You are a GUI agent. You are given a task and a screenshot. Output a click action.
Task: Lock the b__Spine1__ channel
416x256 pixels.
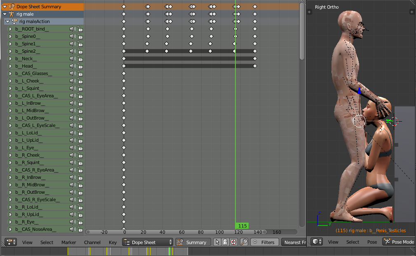80,44
